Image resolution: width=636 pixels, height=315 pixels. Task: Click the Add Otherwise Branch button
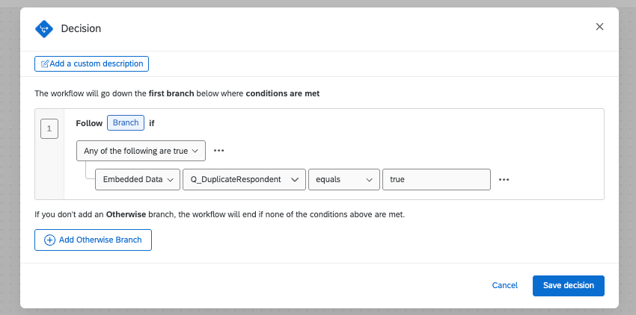coord(93,240)
